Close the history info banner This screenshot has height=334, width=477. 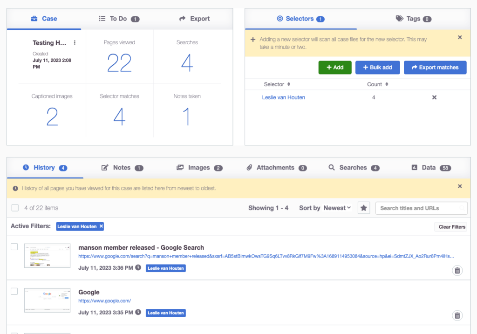point(460,186)
